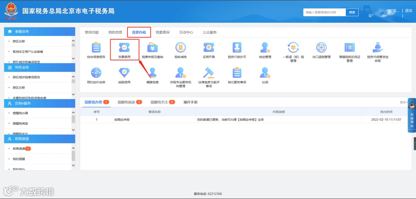Click the 服务电话 62212366 footer text
The height and width of the screenshot is (199, 416).
pyautogui.click(x=208, y=194)
